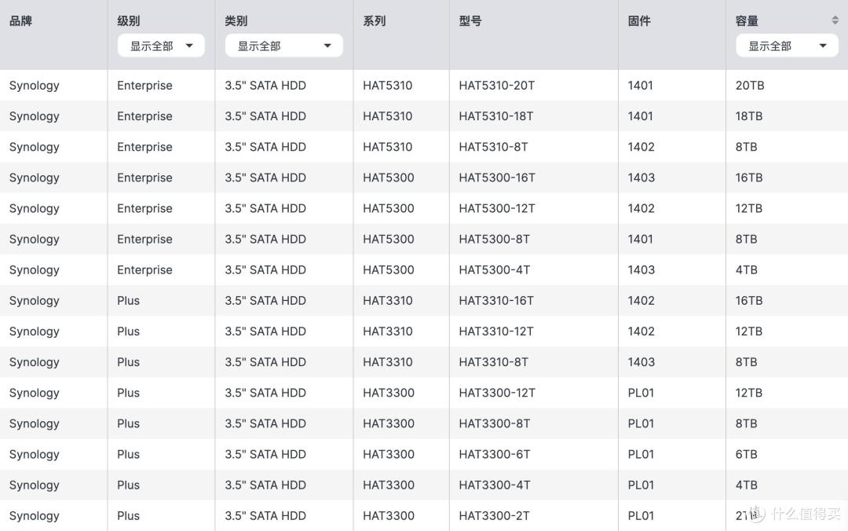Viewport: 848px width, 531px height.
Task: Click firmware PL01 in HAT3300-6T row
Action: click(x=641, y=455)
